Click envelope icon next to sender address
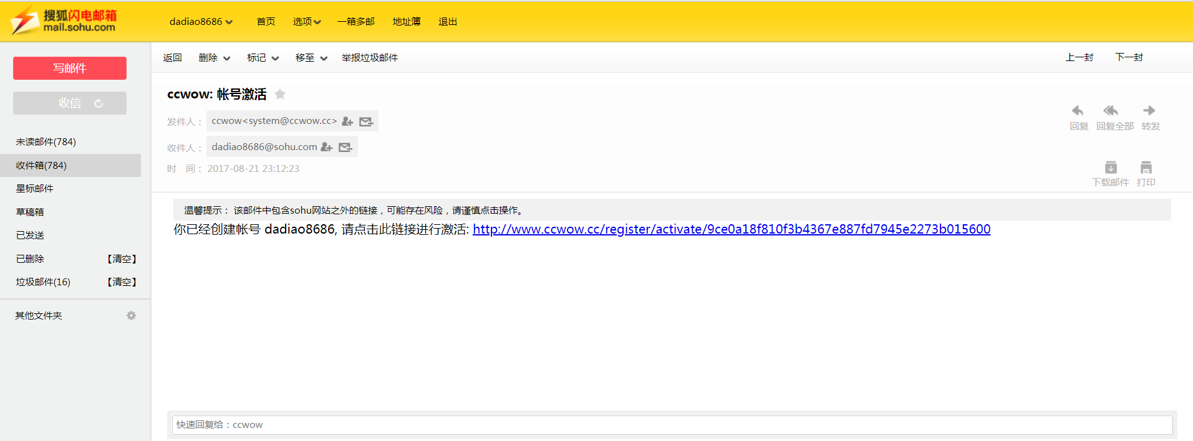Viewport: 1193px width, 441px height. [x=367, y=121]
